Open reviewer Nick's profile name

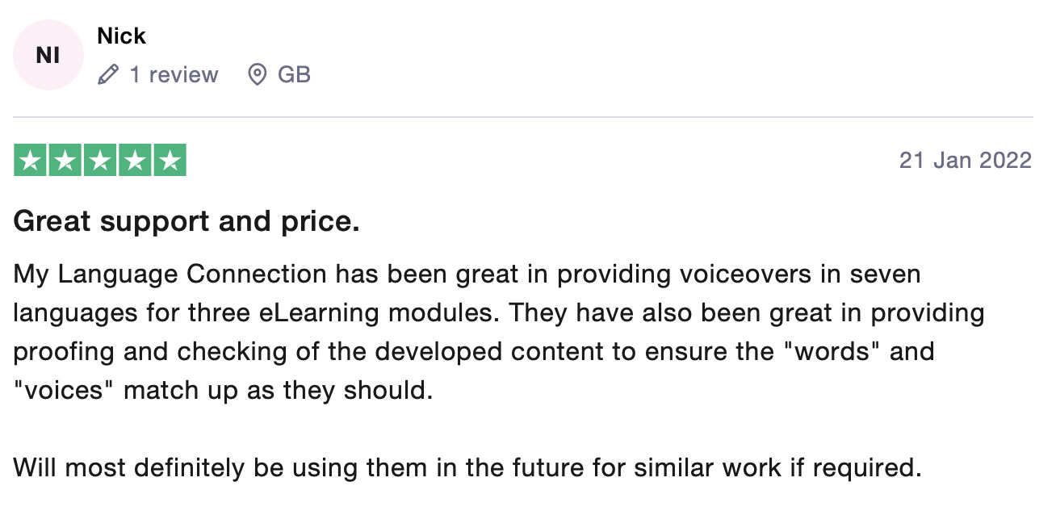121,36
